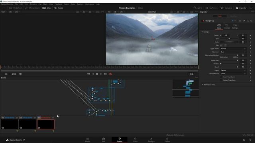Viewport: 255px width, 143px height.
Task: Select clip 02 thumbnail
Action: pos(27,124)
